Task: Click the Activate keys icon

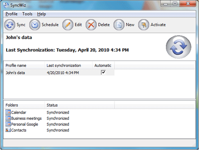Action: click(x=143, y=25)
